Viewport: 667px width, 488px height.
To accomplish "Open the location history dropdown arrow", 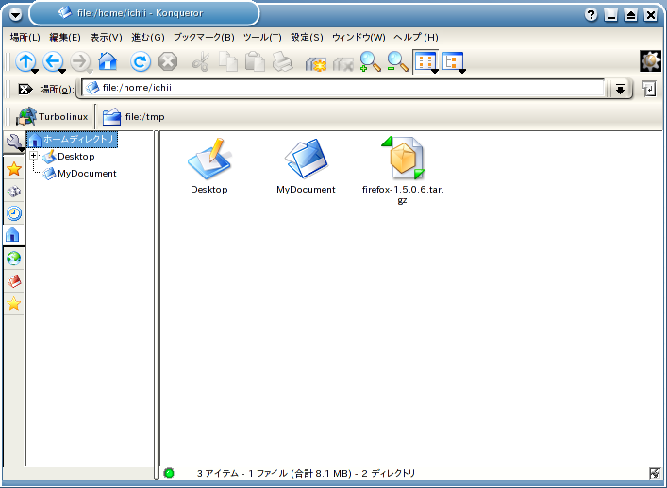I will coord(620,89).
